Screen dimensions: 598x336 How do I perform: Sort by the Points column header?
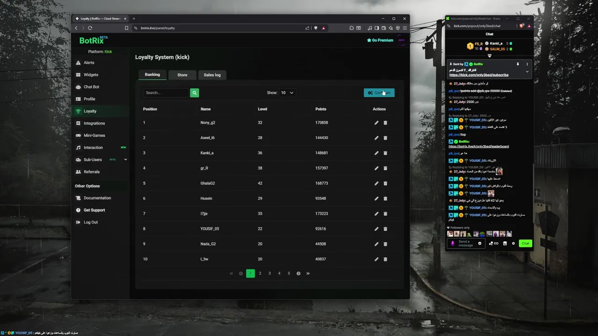[320, 109]
